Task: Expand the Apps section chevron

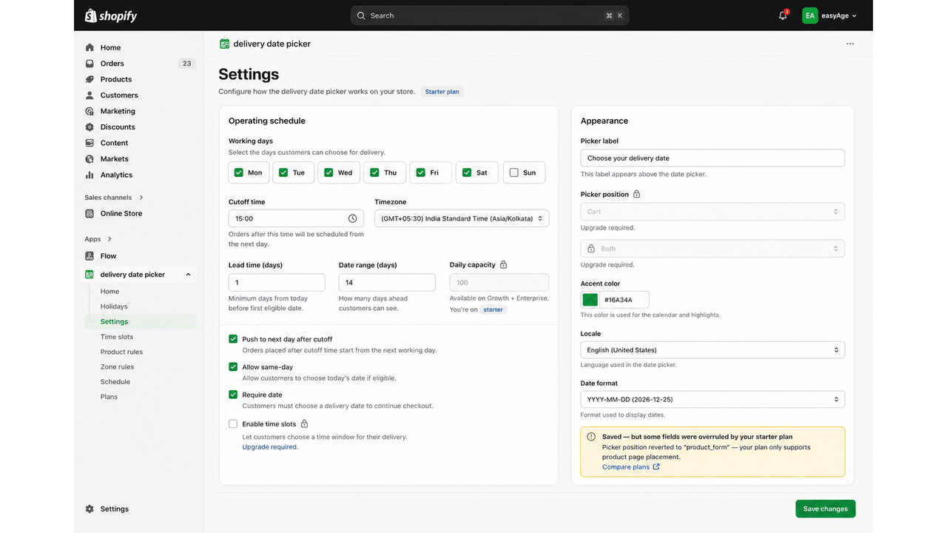Action: tap(109, 239)
